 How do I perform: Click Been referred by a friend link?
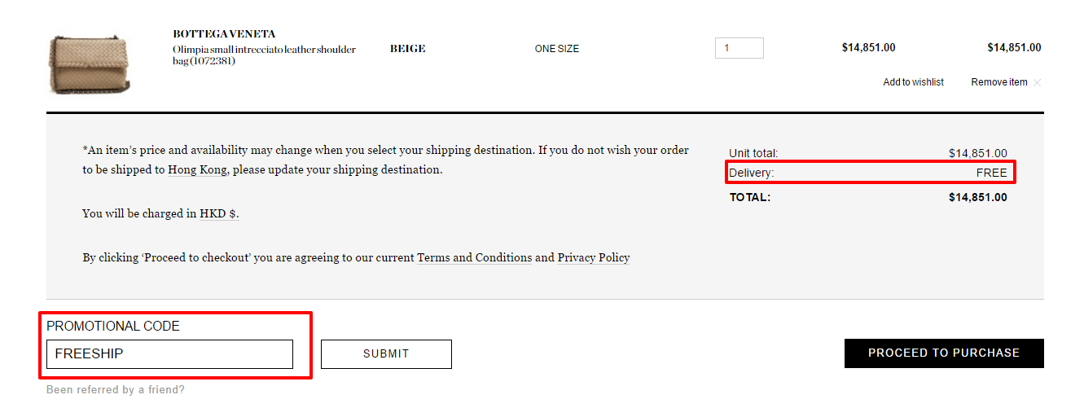click(x=116, y=390)
